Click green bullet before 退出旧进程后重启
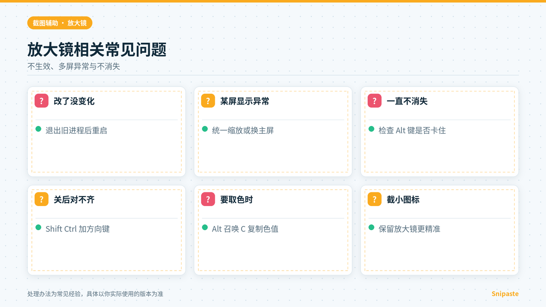The image size is (546, 307). (x=39, y=129)
